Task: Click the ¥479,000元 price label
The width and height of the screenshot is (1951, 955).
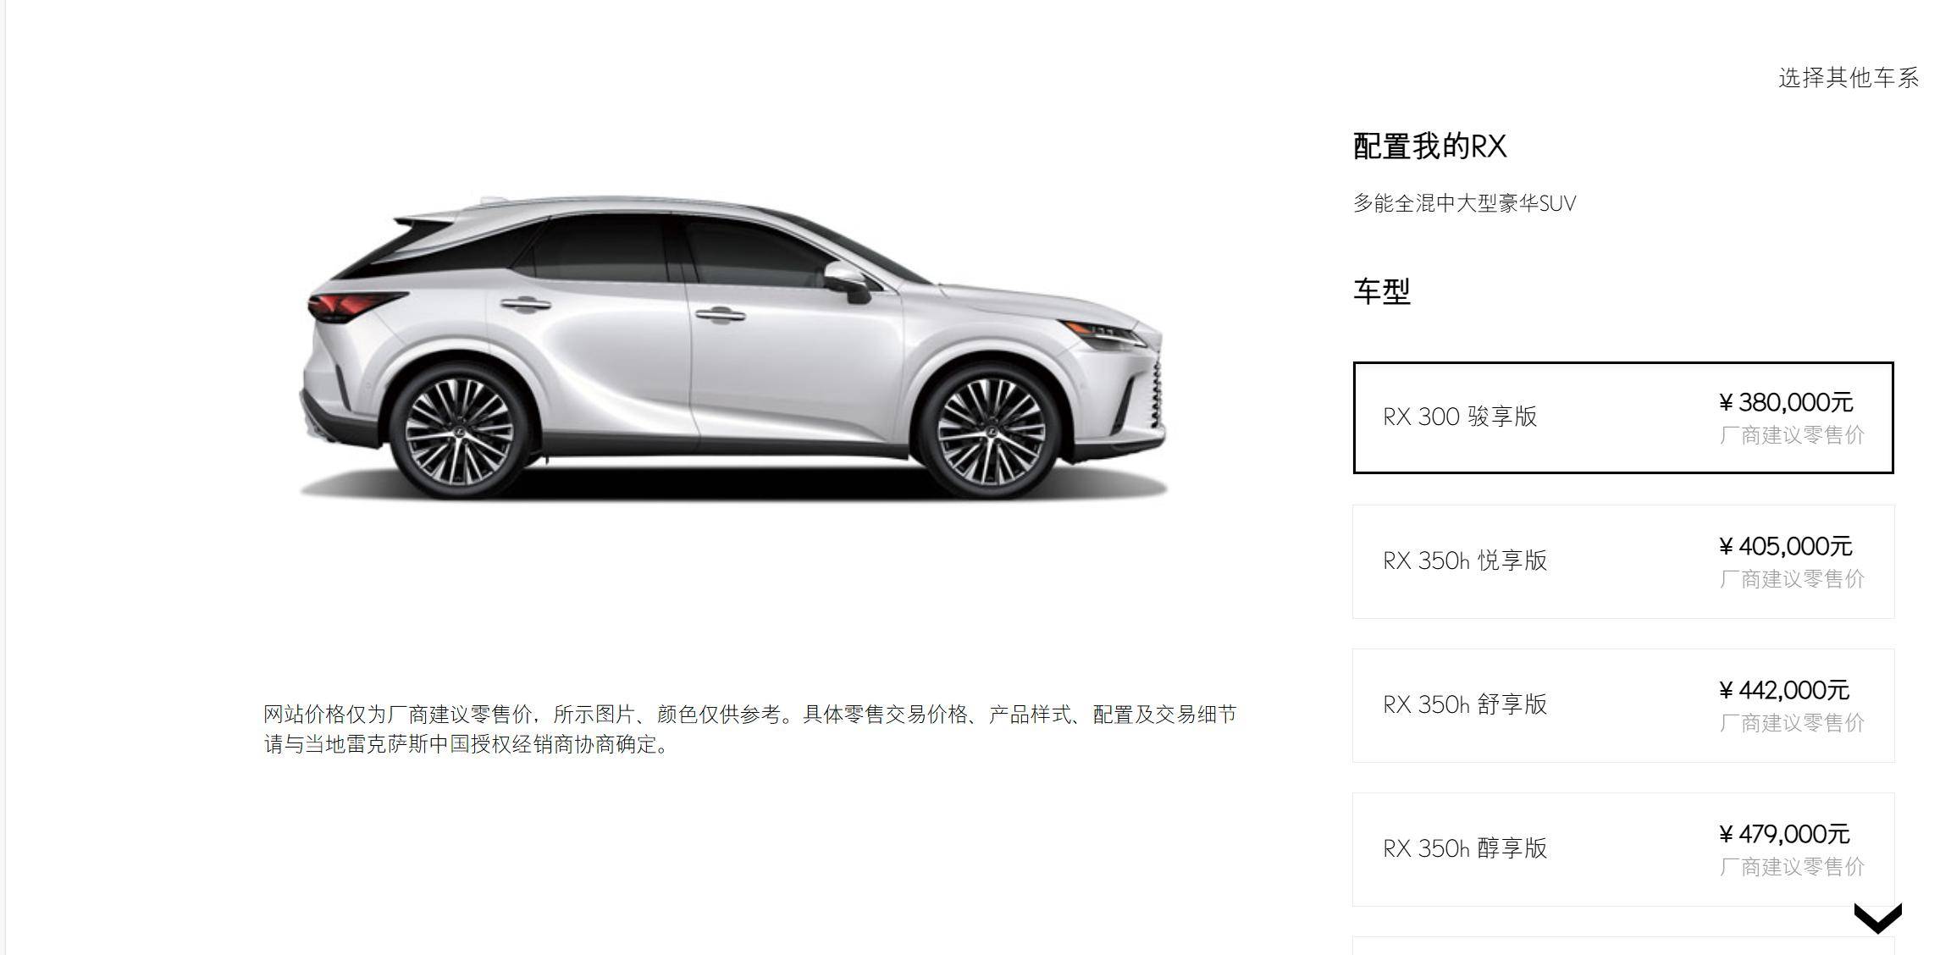Action: click(1784, 834)
